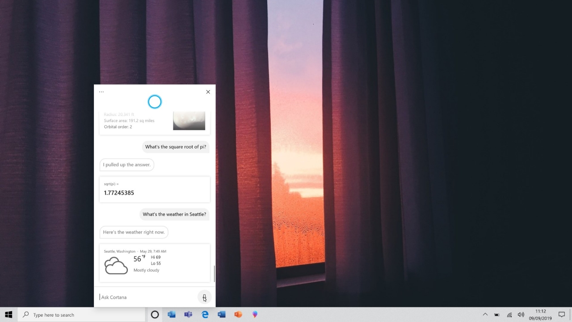Click the Cortana circle logo in the panel
572x322 pixels.
pos(155,102)
